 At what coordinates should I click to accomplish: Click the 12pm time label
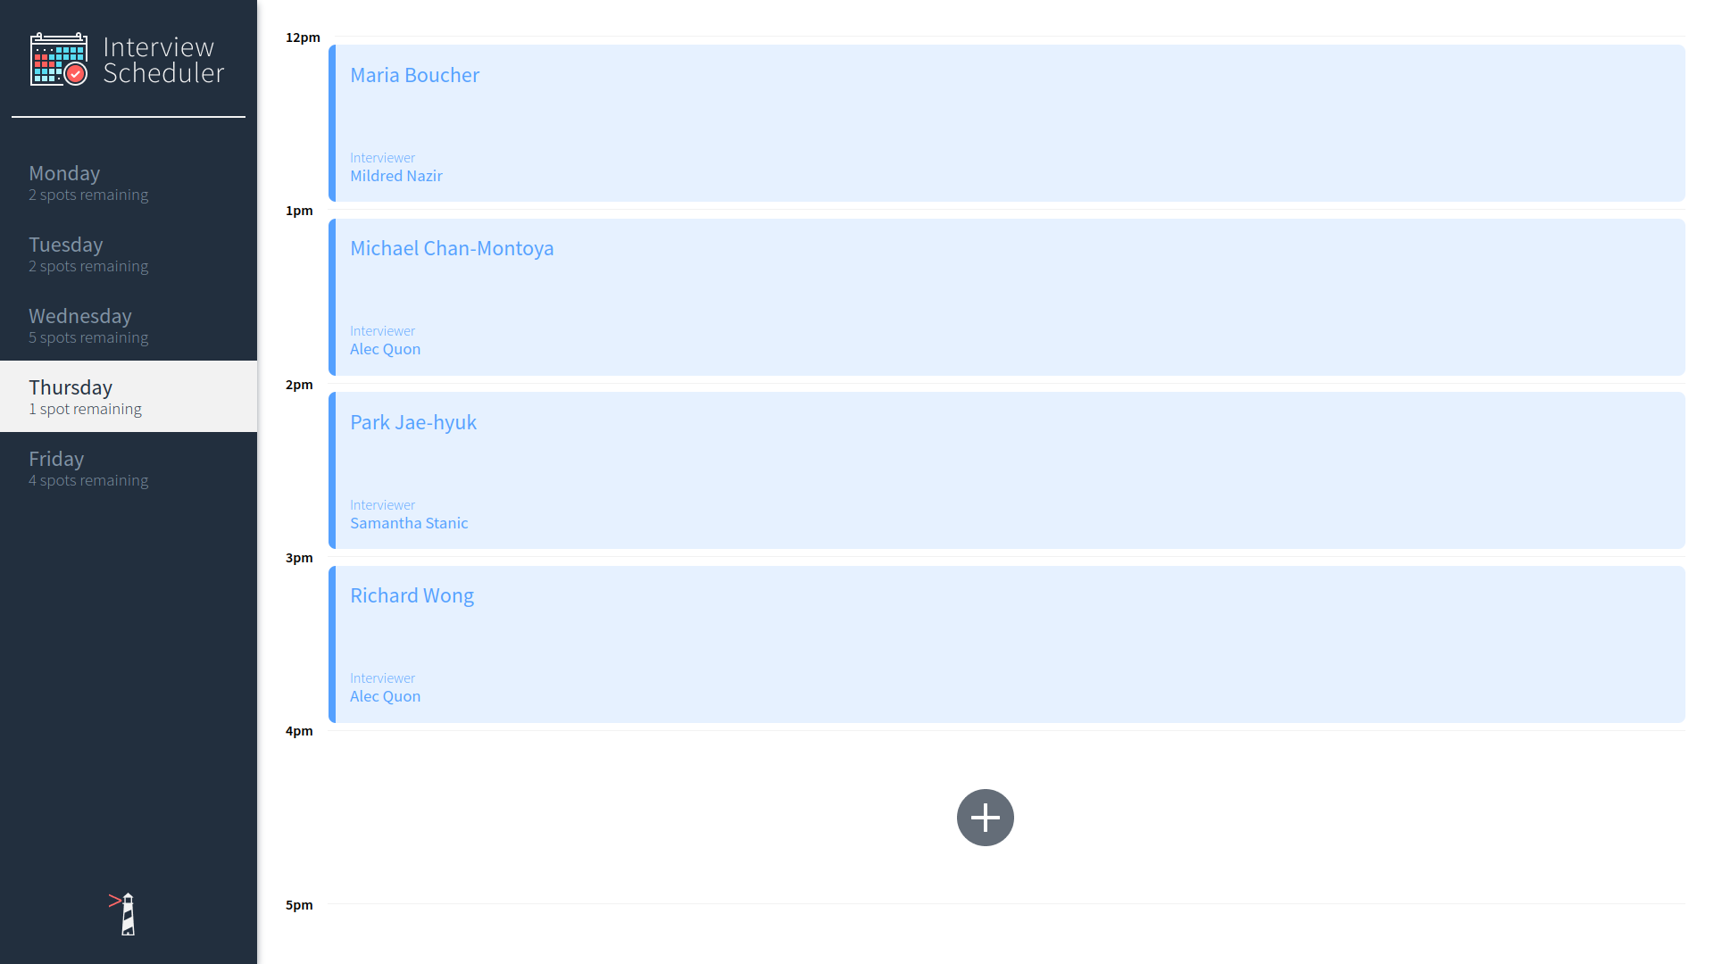click(x=303, y=37)
